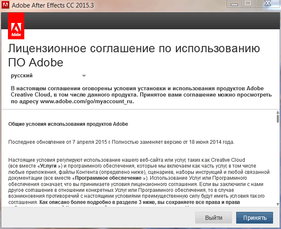281x229 pixels.
Task: Click bold term 'Программное обеспечение'
Action: click(x=108, y=178)
